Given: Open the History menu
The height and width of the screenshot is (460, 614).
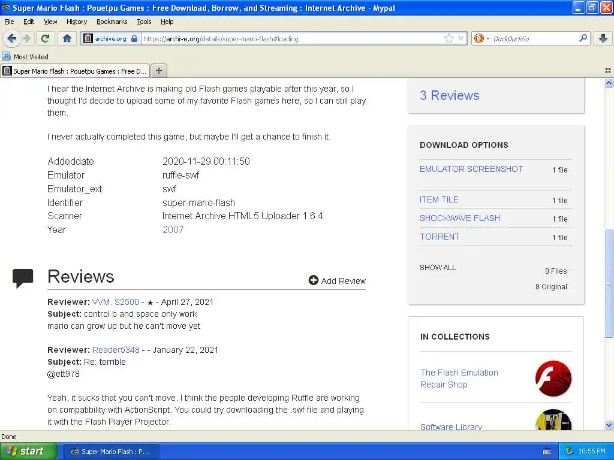Looking at the screenshot, I should 77,22.
